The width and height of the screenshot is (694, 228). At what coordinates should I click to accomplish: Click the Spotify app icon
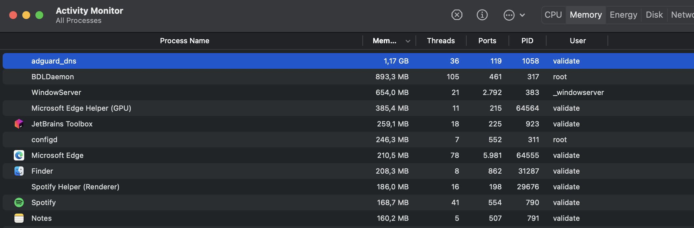[x=19, y=202]
